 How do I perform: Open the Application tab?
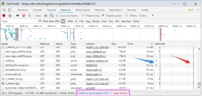[116, 10]
